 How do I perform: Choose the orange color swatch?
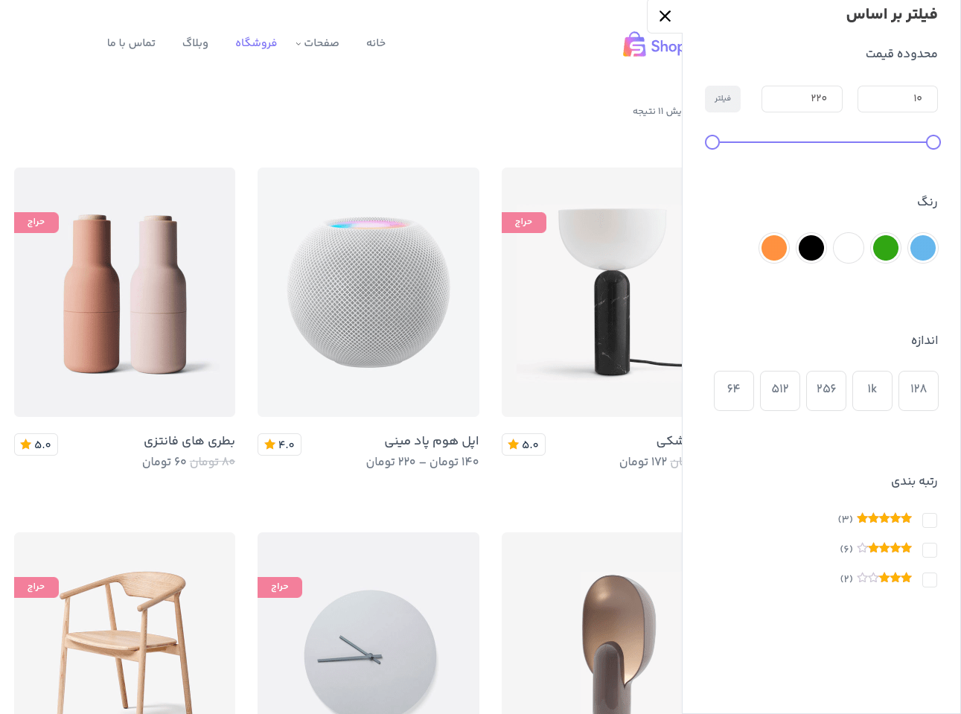click(x=774, y=248)
